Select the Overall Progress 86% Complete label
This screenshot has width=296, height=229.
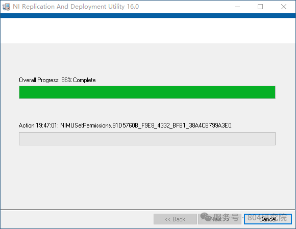click(x=57, y=80)
